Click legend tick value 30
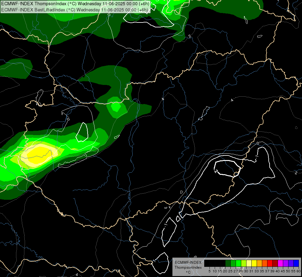The height and width of the screenshot is (277, 302). coord(246,271)
